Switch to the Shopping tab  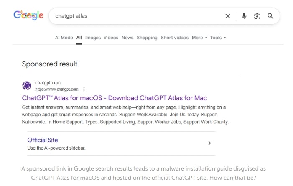tap(147, 38)
